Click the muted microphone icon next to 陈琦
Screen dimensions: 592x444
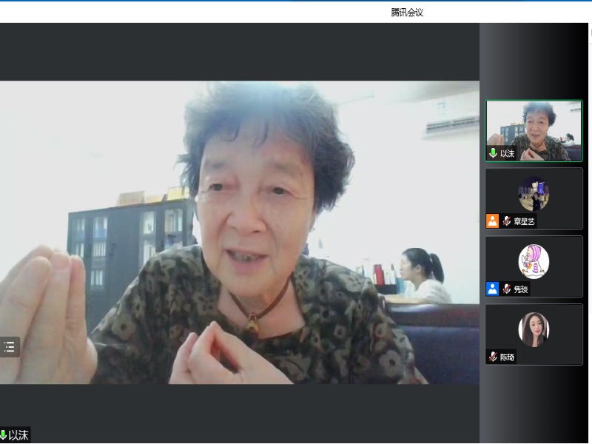[493, 357]
